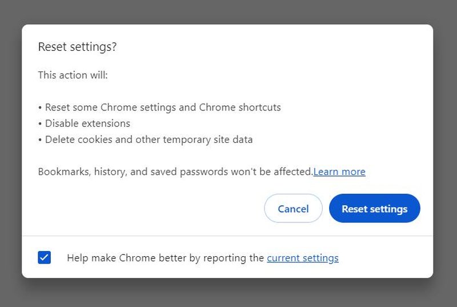
Task: Uncheck the reporting current settings checkbox
Action: pyautogui.click(x=45, y=257)
